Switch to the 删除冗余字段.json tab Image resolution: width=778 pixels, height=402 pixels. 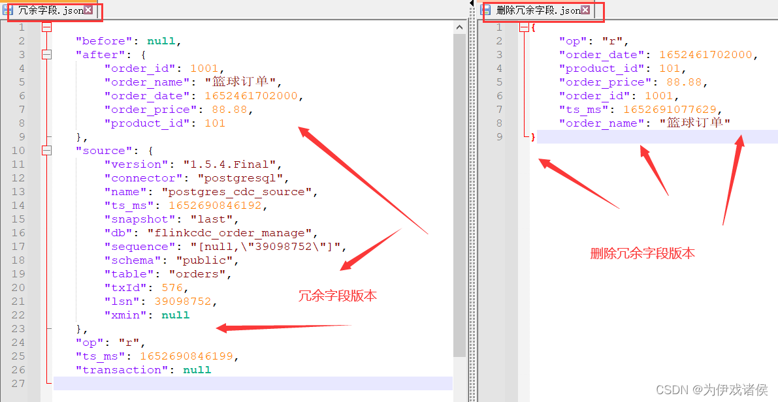538,10
